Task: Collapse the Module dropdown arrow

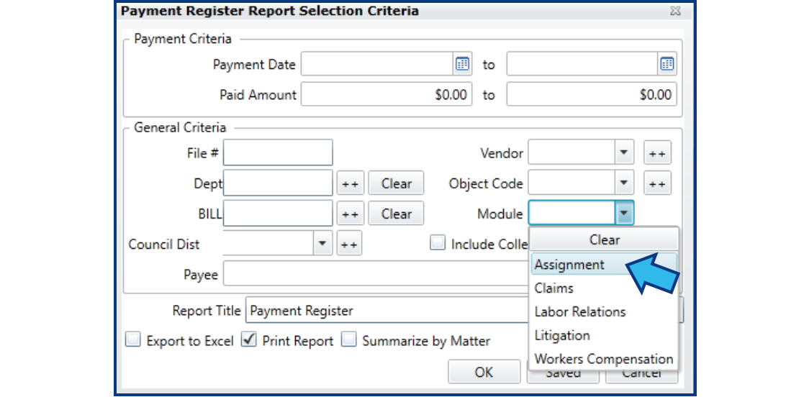Action: (x=624, y=214)
